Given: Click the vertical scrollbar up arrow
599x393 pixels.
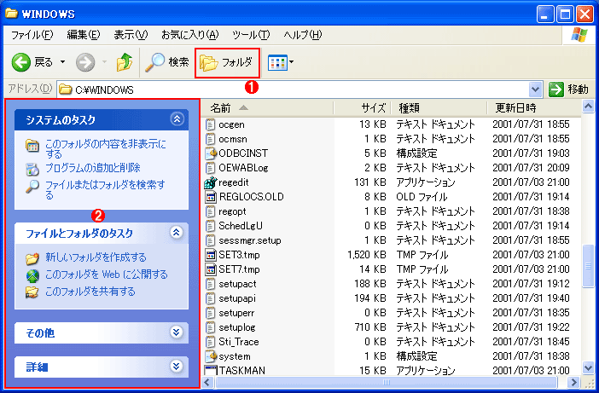Looking at the screenshot, I should 588,107.
